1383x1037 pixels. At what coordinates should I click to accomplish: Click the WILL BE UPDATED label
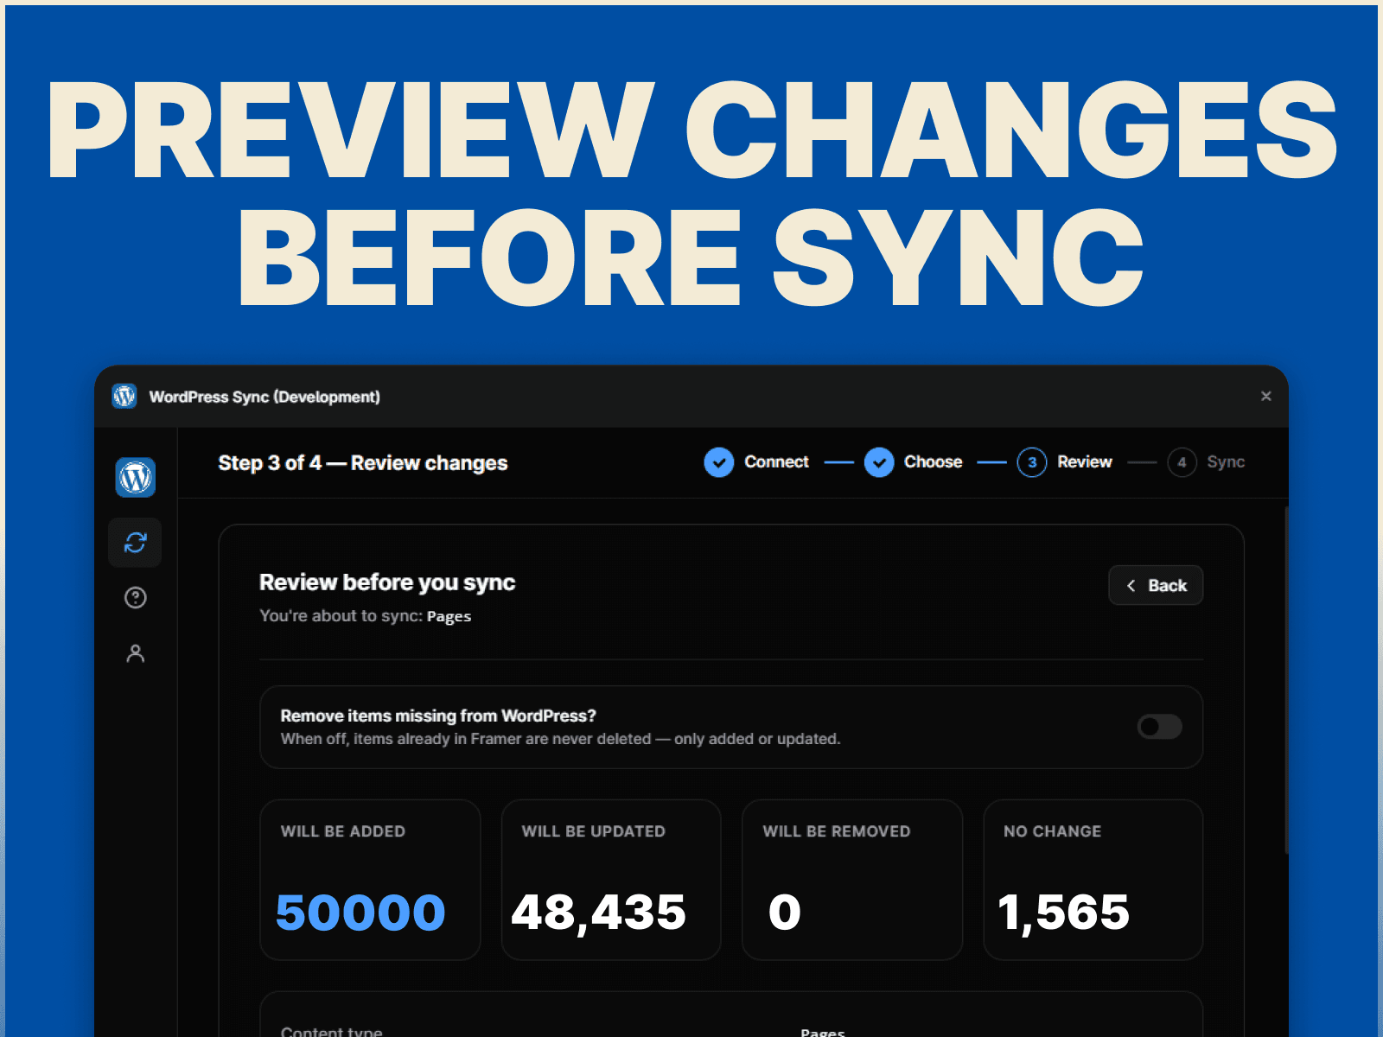pos(593,831)
